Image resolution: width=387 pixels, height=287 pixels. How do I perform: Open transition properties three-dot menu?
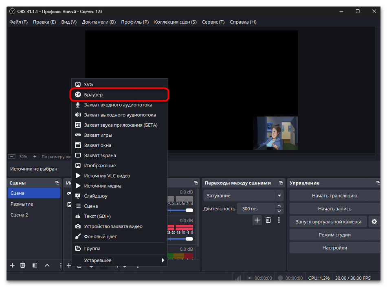(x=279, y=220)
